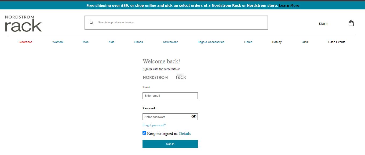The height and width of the screenshot is (155, 365).
Task: Open the Flash Events page
Action: click(336, 42)
